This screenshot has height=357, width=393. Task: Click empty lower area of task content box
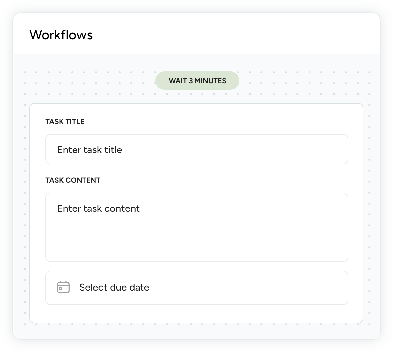tap(196, 245)
